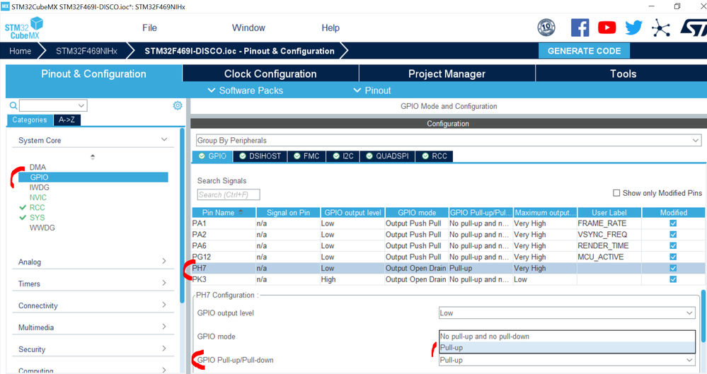Screen dimensions: 707x374
Task: Select NVIC in System Core list
Action: 38,197
